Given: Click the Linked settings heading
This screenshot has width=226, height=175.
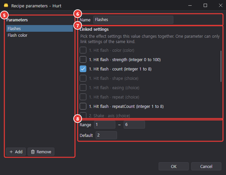Looking at the screenshot, I should coord(94,29).
